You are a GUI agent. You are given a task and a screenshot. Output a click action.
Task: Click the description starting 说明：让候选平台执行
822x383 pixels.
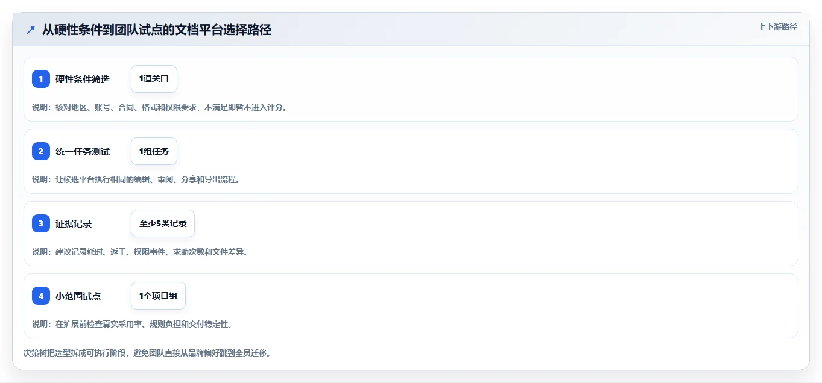tap(138, 179)
